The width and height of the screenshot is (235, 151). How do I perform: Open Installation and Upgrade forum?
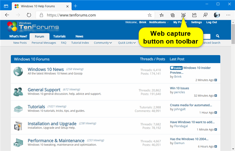tap(52, 123)
